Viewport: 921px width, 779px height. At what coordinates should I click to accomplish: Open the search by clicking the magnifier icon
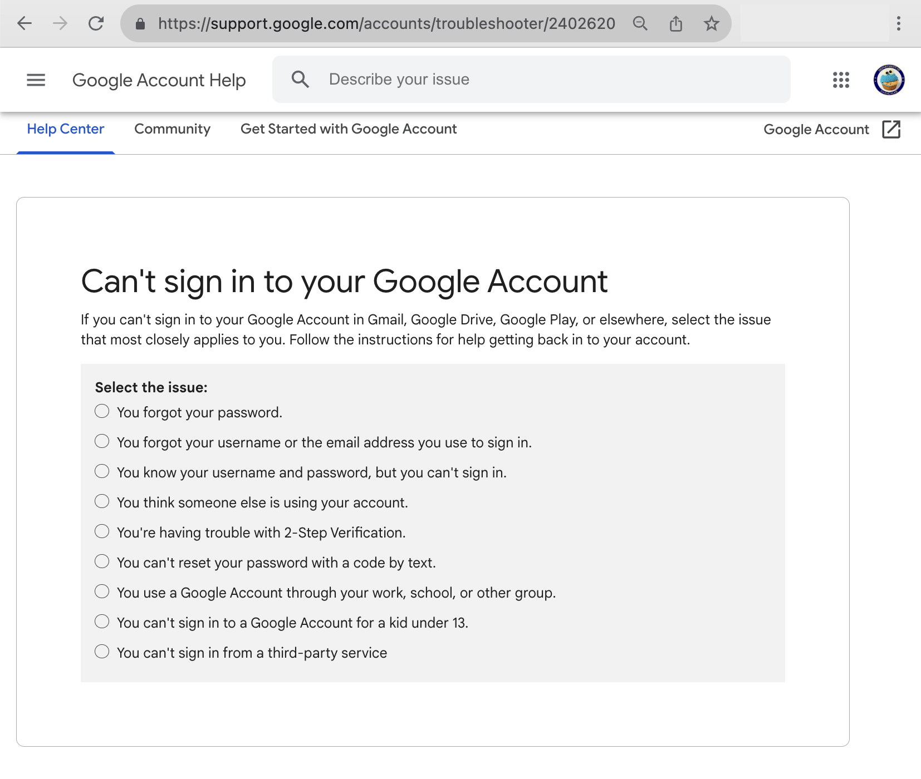point(301,79)
